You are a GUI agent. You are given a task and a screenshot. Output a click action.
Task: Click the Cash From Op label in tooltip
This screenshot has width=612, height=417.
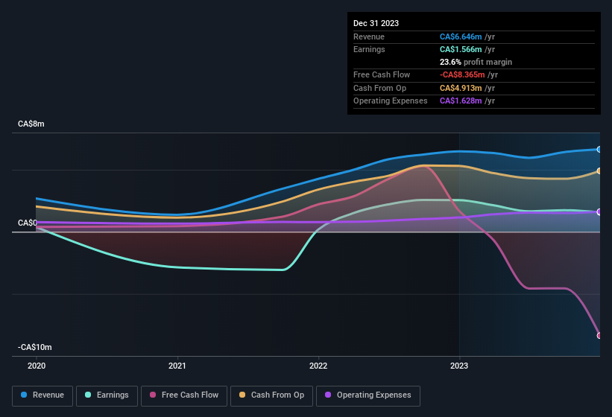pos(379,88)
